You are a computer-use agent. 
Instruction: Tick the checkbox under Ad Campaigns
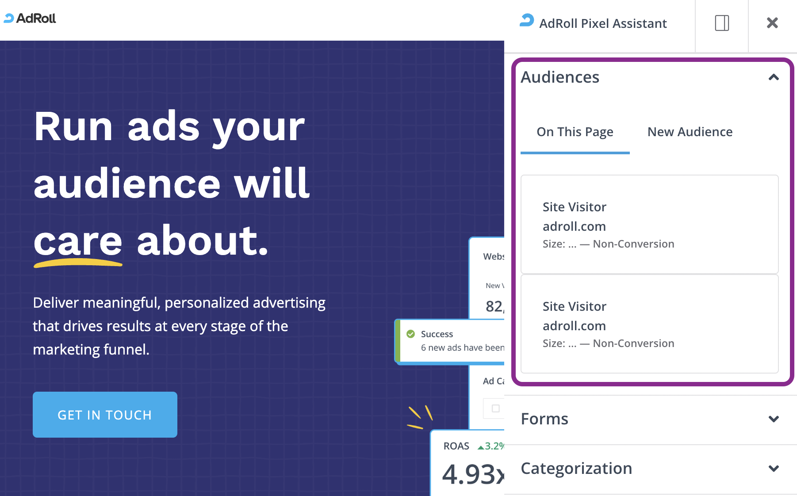click(x=496, y=408)
